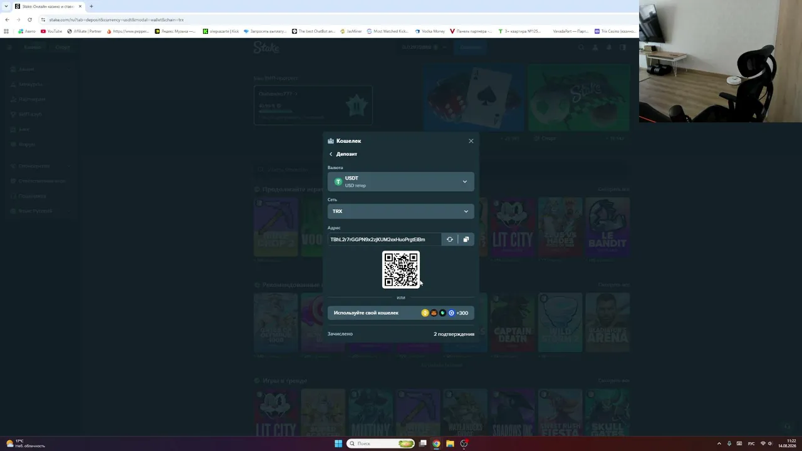Viewport: 802px width, 451px height.
Task: Open a new Chrome tab
Action: pos(91,6)
